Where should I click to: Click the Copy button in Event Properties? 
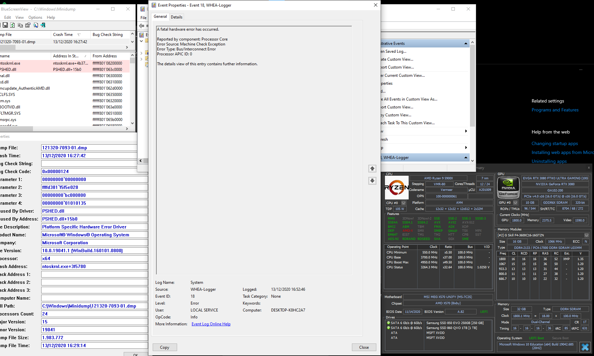click(165, 347)
